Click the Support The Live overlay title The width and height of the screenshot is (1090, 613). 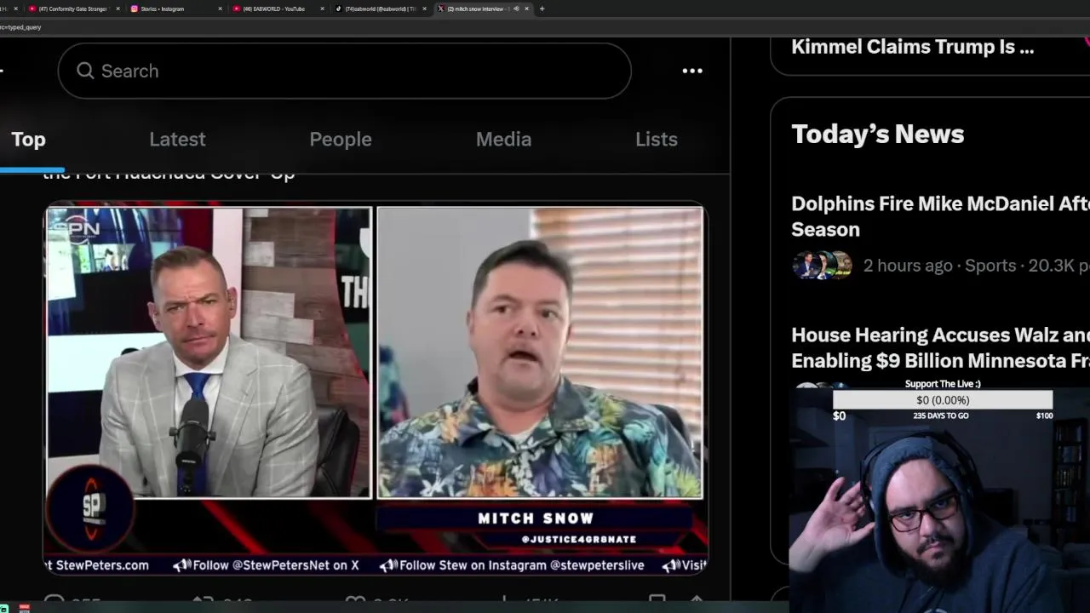point(943,384)
